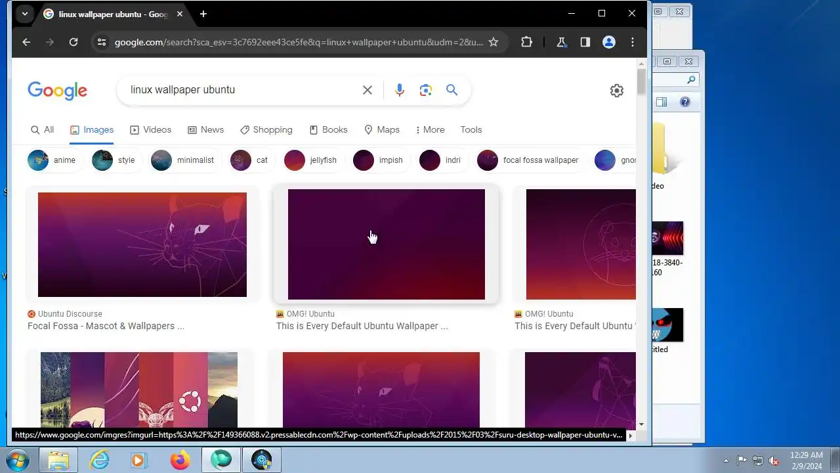Click the URL address bar text
840x473 pixels.
(x=299, y=42)
